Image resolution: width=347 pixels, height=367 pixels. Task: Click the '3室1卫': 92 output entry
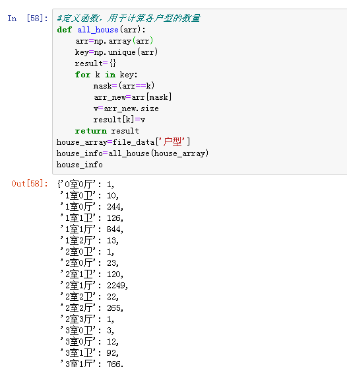click(90, 353)
